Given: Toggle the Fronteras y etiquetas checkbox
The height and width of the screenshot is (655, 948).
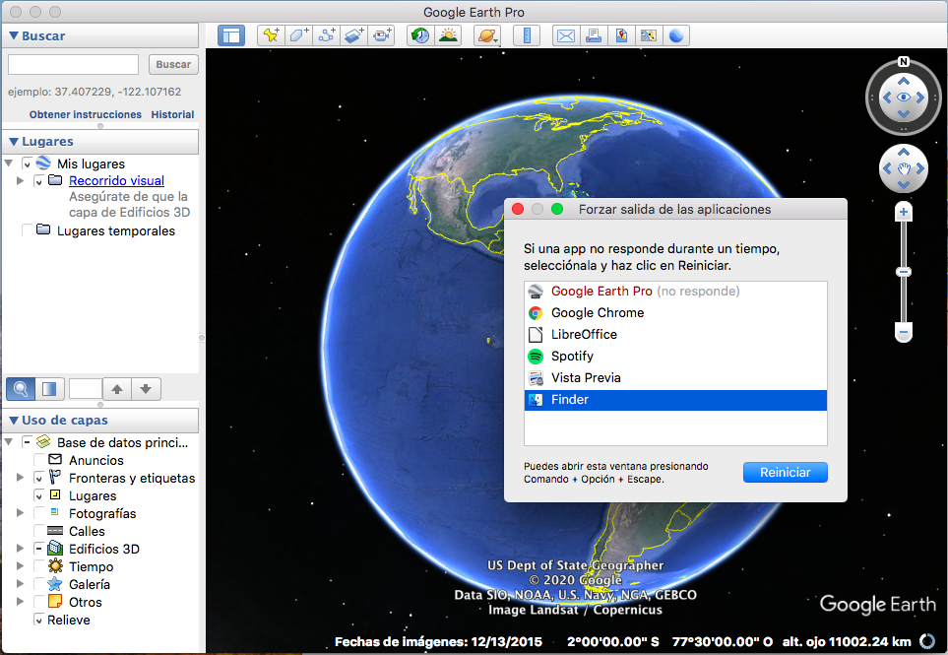Looking at the screenshot, I should coord(38,479).
